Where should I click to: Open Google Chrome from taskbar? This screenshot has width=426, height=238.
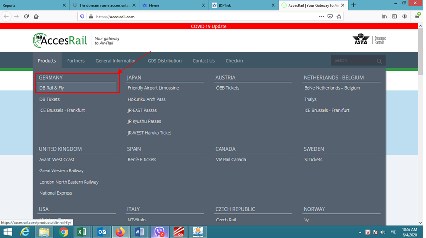(63, 232)
